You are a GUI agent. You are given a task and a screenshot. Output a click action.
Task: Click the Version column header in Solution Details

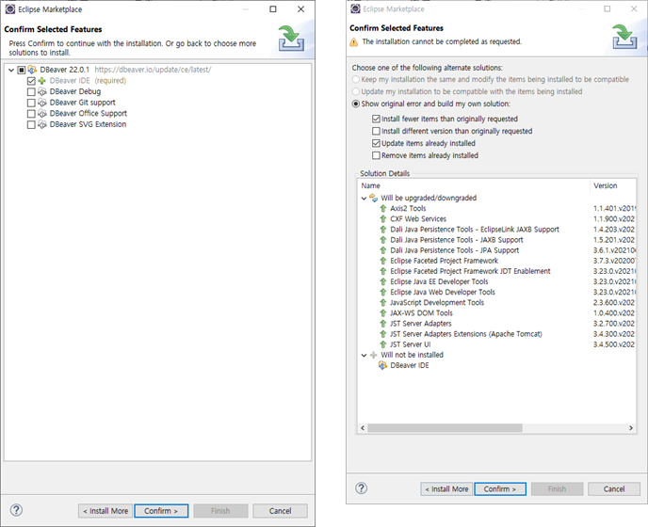(613, 185)
